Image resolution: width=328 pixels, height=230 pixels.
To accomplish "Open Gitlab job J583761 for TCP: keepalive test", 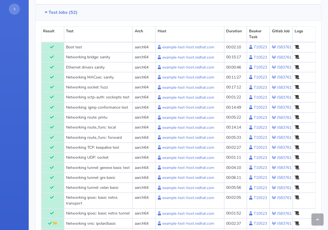I will click(284, 147).
